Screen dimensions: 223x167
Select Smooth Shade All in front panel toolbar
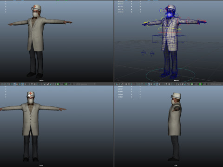(14, 84)
